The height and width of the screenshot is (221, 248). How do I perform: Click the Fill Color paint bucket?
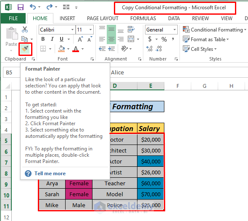pos(61,49)
